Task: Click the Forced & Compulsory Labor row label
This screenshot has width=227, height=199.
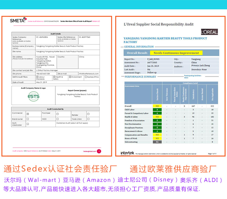Action: pos(136,113)
